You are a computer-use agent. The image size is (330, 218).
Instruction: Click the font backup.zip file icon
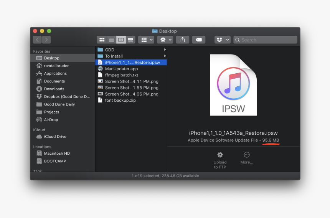[x=100, y=100]
